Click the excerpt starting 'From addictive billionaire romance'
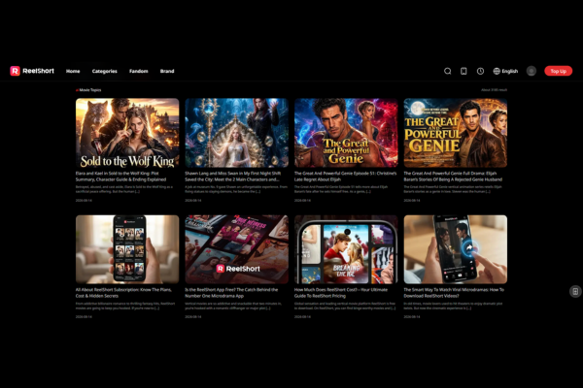The height and width of the screenshot is (388, 583). [125, 306]
